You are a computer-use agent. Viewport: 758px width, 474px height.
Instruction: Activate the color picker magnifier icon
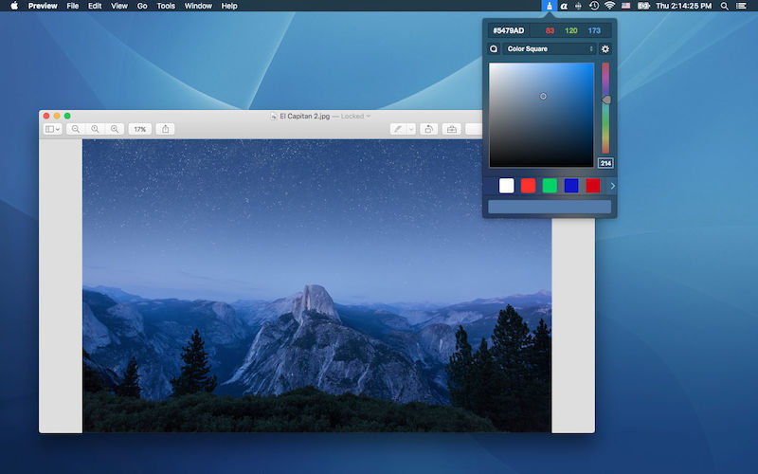494,49
